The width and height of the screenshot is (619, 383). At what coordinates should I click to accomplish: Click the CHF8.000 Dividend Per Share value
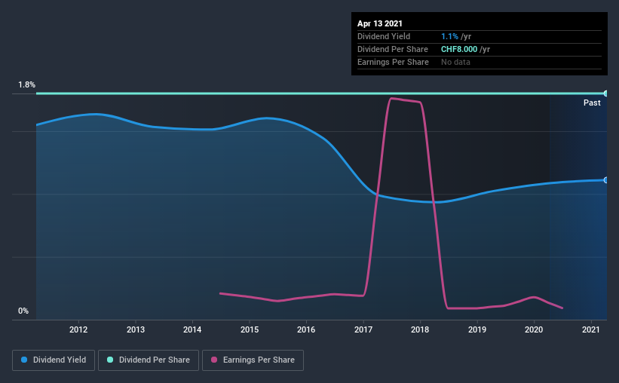coord(459,49)
